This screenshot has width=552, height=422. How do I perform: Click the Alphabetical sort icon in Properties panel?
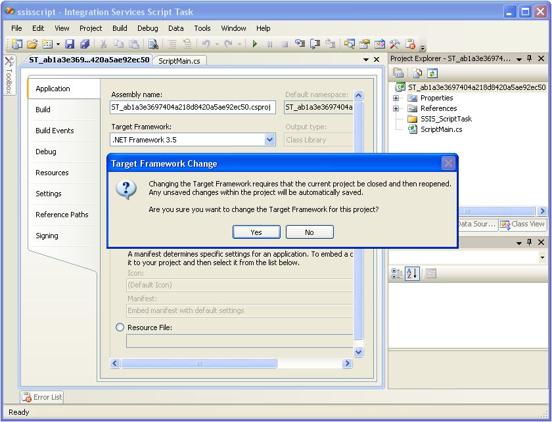pos(412,274)
